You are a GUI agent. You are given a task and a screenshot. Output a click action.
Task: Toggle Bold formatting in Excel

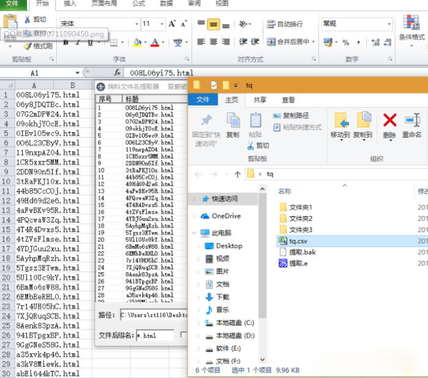(x=66, y=42)
